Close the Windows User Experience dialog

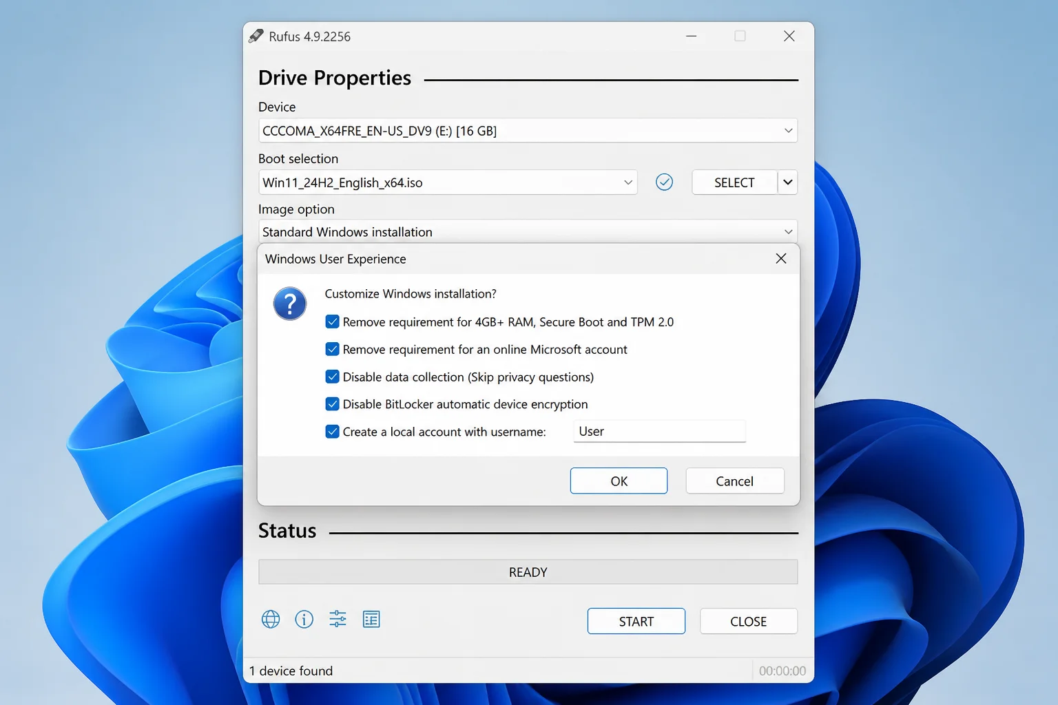pyautogui.click(x=780, y=258)
